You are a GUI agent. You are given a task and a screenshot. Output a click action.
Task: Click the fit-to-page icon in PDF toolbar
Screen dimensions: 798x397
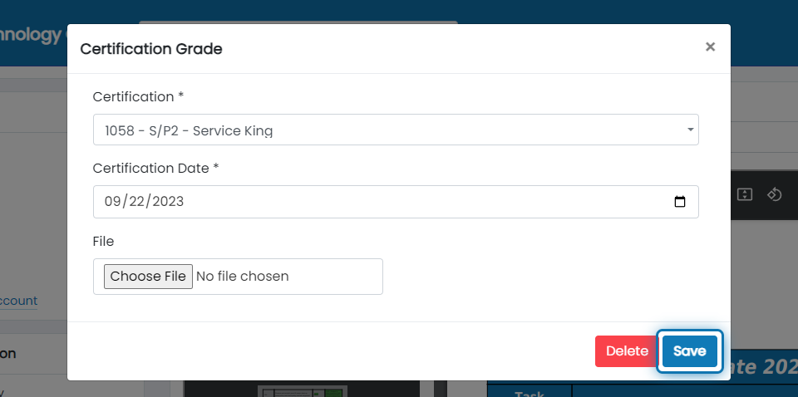coord(745,194)
